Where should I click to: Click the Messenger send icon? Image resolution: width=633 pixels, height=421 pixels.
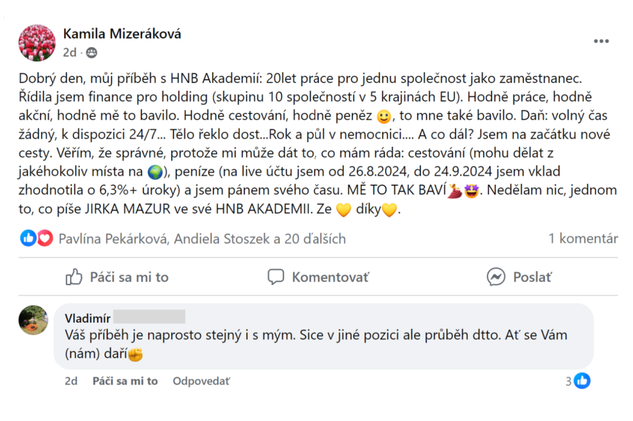coord(496,277)
